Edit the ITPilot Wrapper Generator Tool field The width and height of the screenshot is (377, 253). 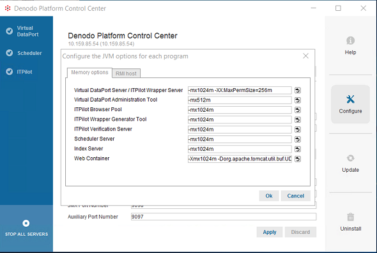point(240,119)
